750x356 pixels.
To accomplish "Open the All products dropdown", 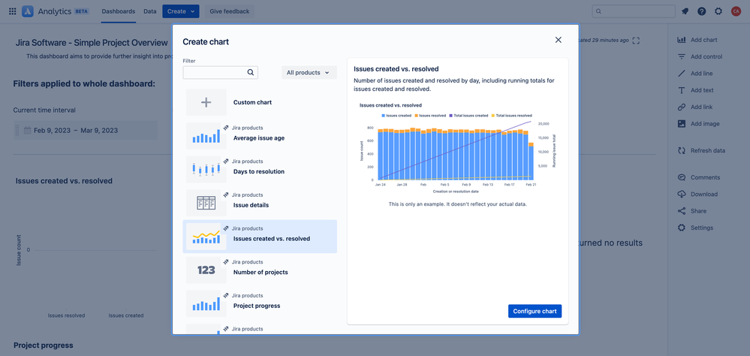I will point(309,73).
